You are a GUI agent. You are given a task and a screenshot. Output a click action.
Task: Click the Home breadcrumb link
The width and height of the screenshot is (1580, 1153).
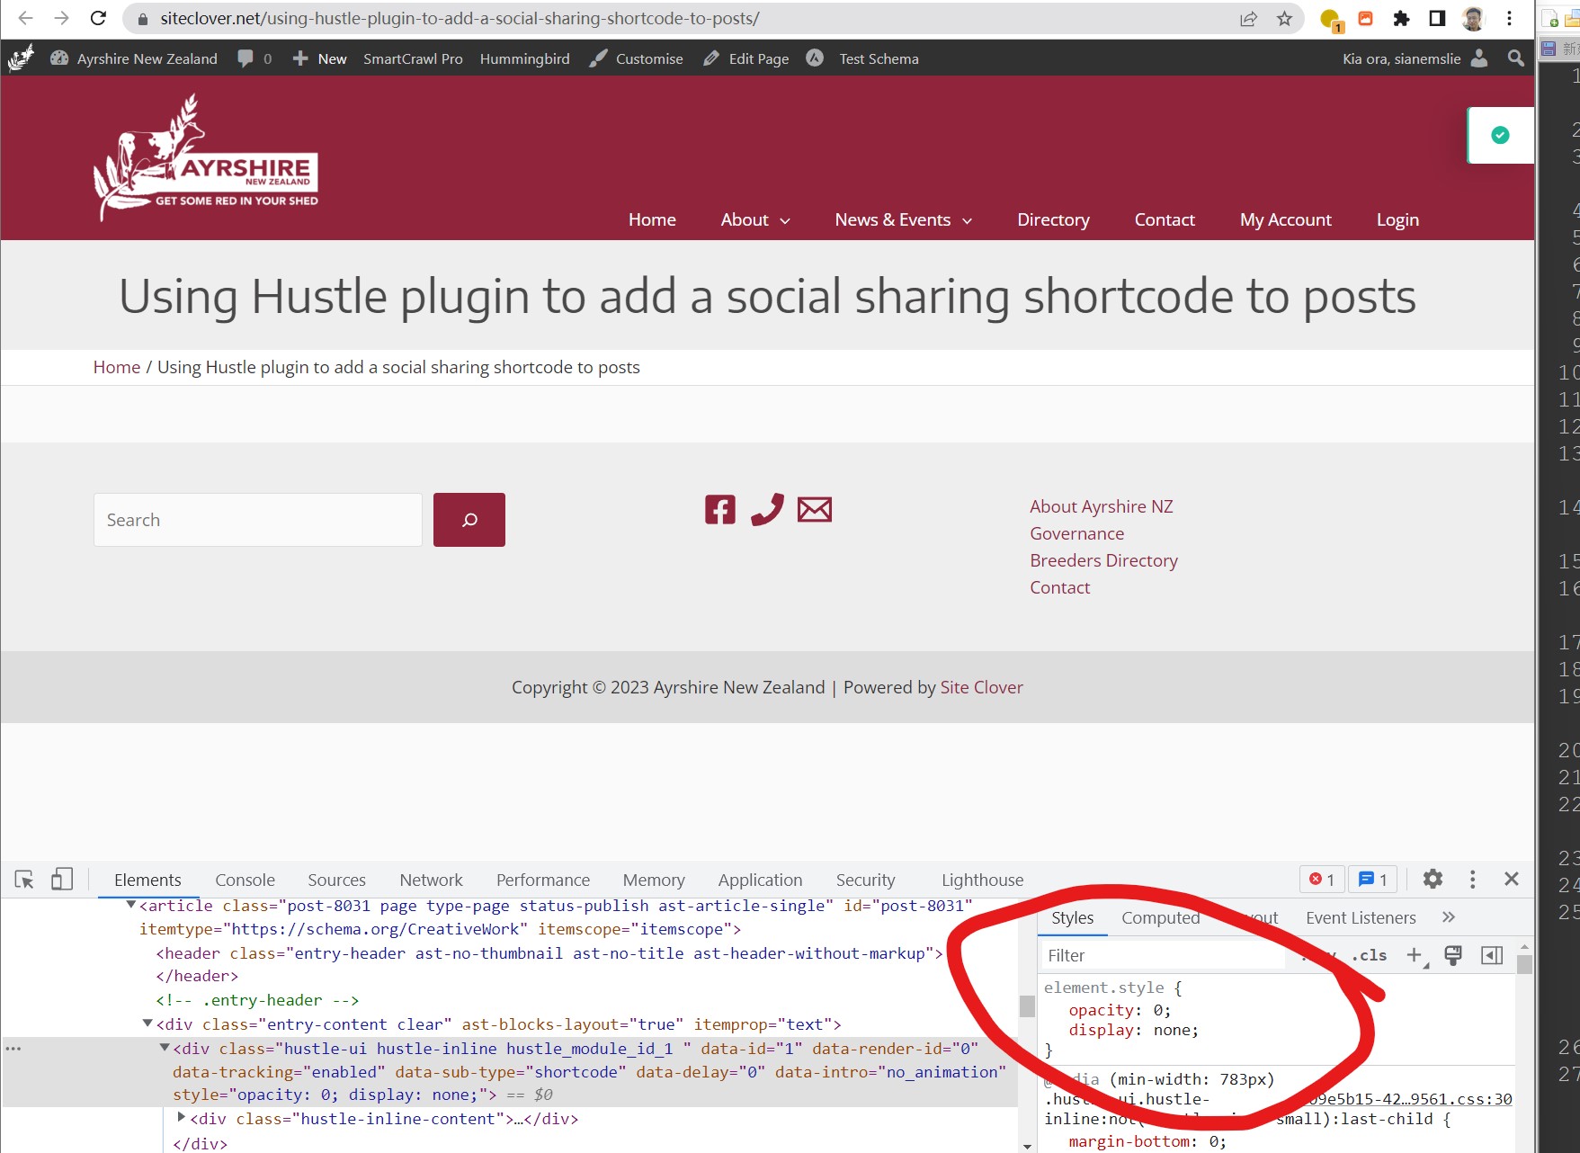(117, 367)
